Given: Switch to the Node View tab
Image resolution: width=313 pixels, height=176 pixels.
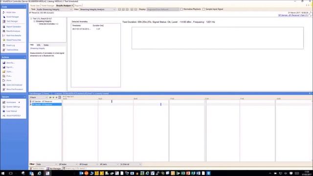Looking at the screenshot, I should (x=35, y=5).
